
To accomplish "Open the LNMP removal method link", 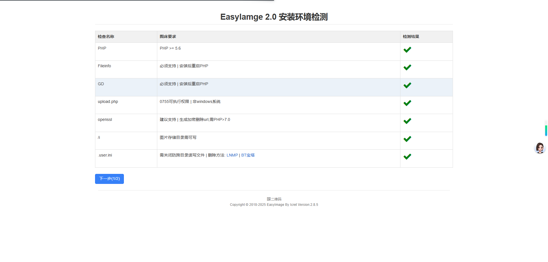I will [232, 155].
